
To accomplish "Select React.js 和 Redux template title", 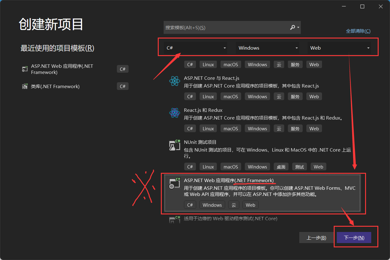I will pos(203,110).
